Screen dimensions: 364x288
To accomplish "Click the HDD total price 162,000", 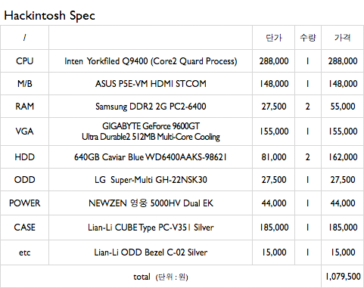I will point(343,157).
